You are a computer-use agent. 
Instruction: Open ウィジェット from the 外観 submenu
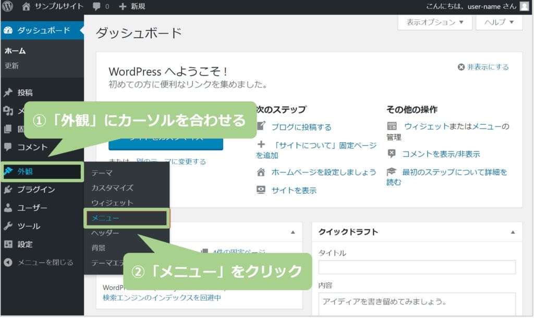(112, 203)
